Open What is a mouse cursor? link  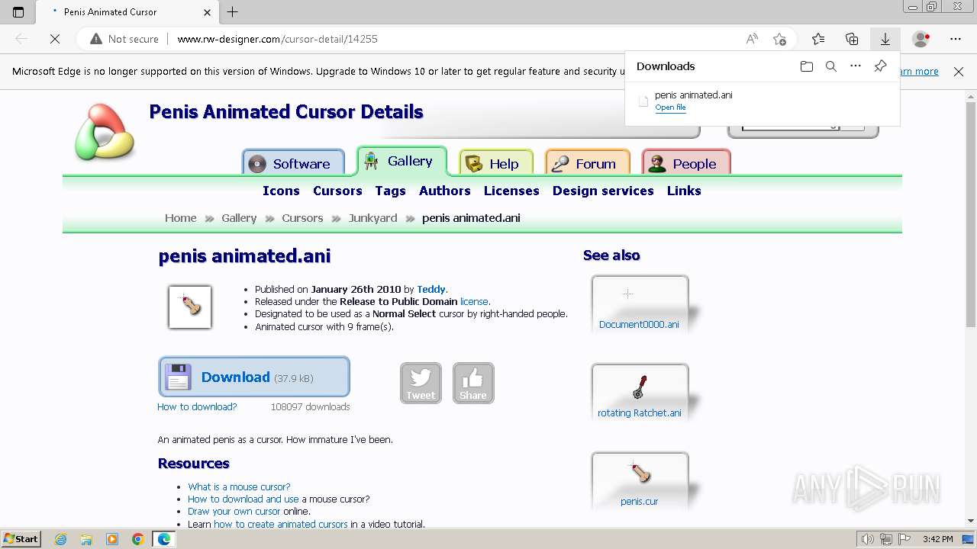[239, 486]
